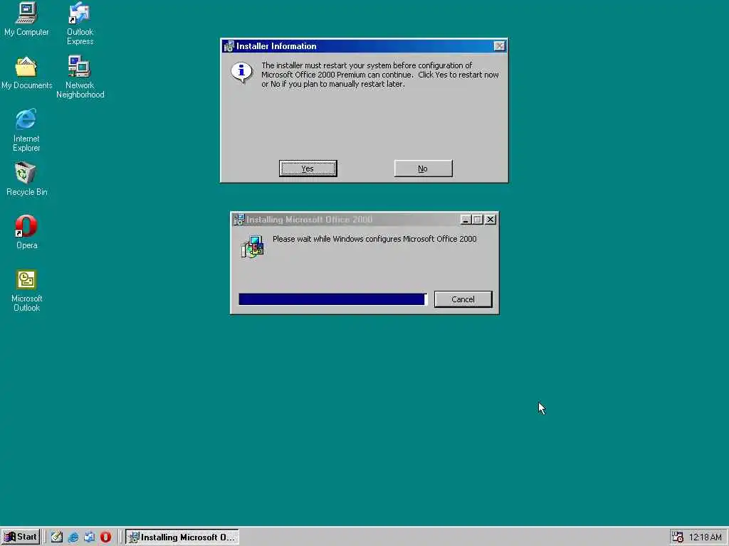This screenshot has height=546, width=729.
Task: Minimize the Installing Microsoft Office 2000 window
Action: pos(466,220)
